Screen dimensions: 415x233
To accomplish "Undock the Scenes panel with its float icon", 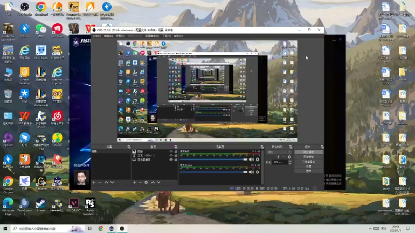I will point(129,147).
